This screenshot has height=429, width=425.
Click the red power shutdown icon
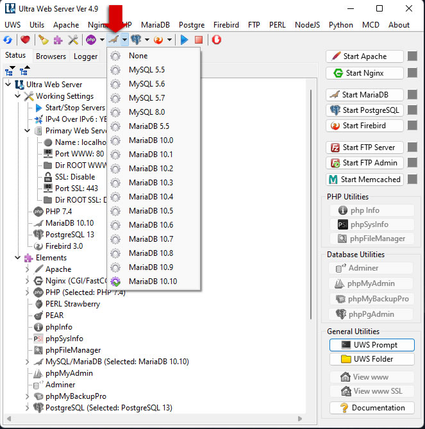(216, 40)
